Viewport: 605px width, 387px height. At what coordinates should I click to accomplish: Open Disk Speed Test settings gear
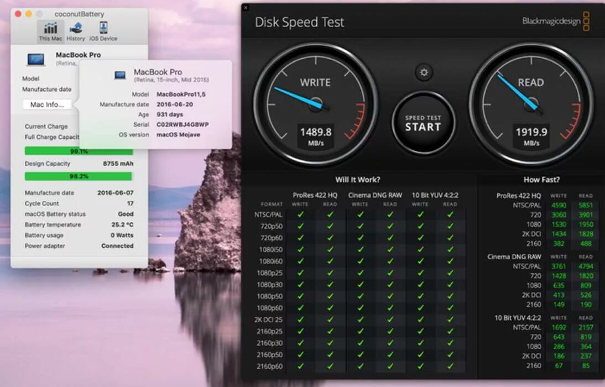424,72
